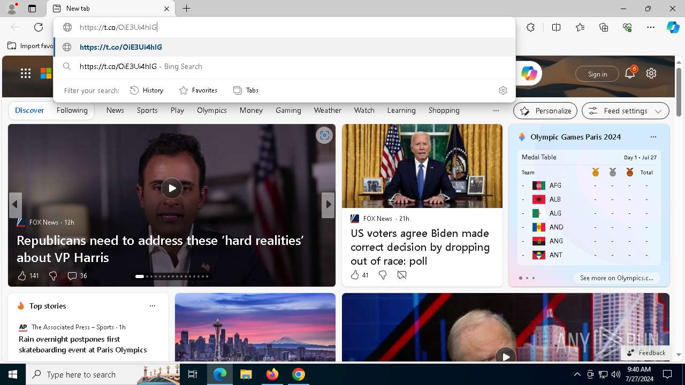Select the https://t.co/OiE3Ui4hIG URL suggestion
This screenshot has width=685, height=385.
pos(284,47)
